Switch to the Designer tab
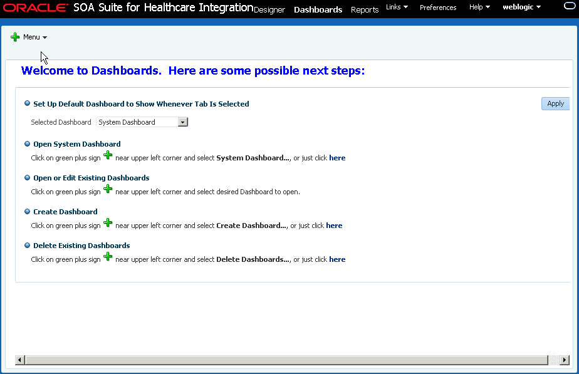Image resolution: width=579 pixels, height=374 pixels. tap(269, 10)
